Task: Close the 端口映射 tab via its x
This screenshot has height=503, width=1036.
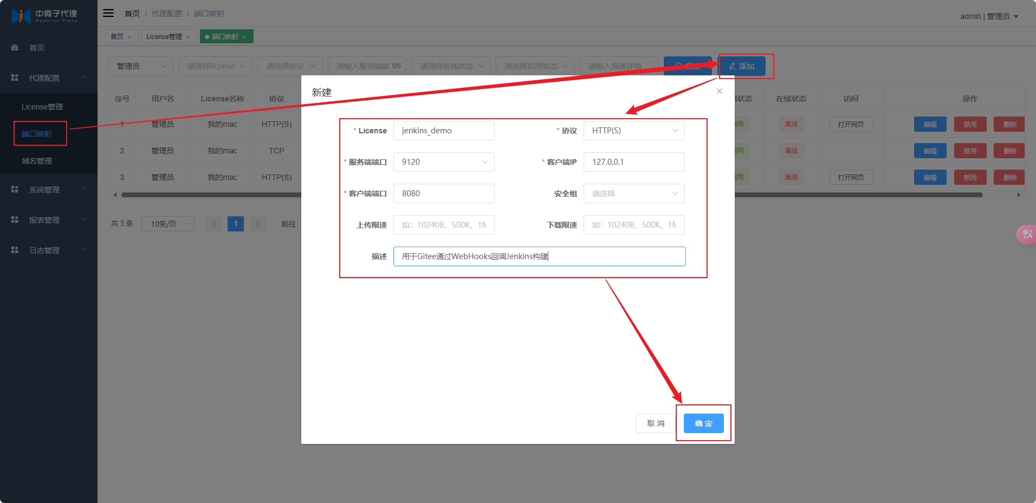Action: 244,37
